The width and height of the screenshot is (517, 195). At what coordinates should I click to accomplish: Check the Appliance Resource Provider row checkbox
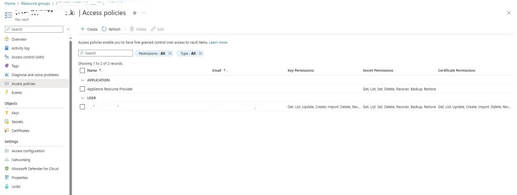82,89
